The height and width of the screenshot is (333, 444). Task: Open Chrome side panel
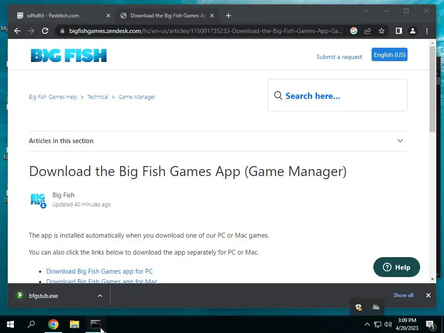click(x=399, y=31)
